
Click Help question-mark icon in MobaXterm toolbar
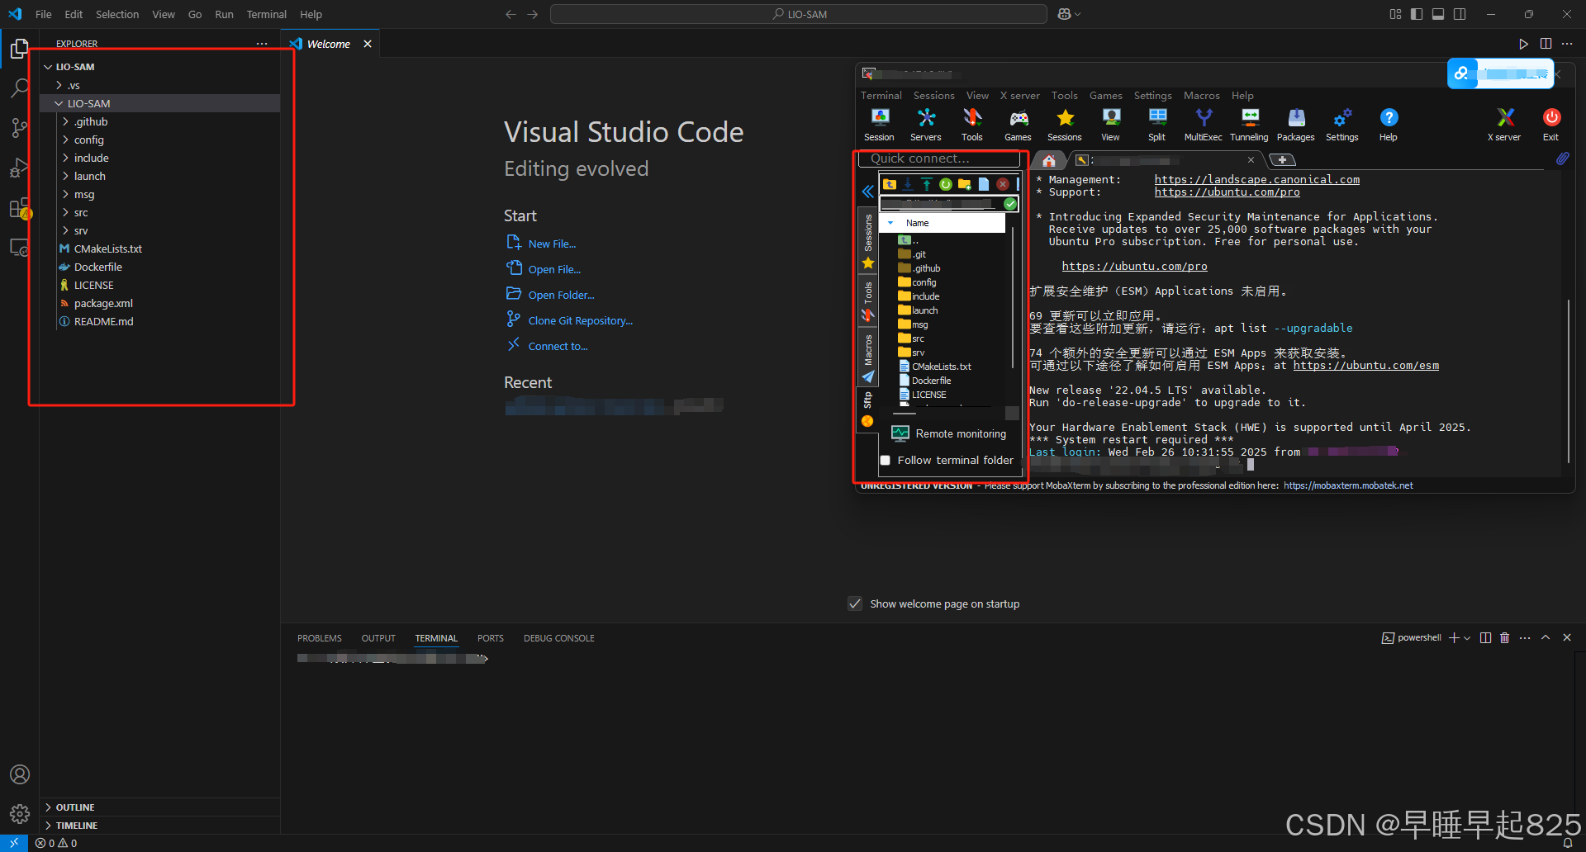click(1389, 125)
